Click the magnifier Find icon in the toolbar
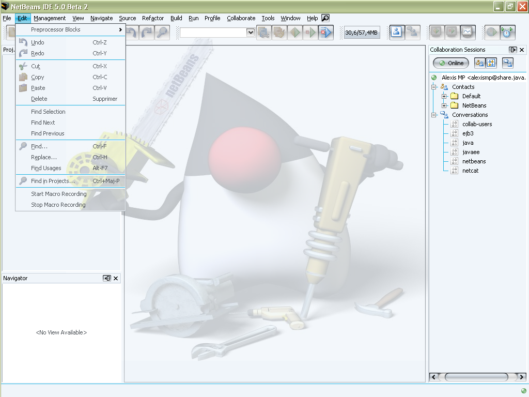The width and height of the screenshot is (529, 397). pyautogui.click(x=162, y=33)
